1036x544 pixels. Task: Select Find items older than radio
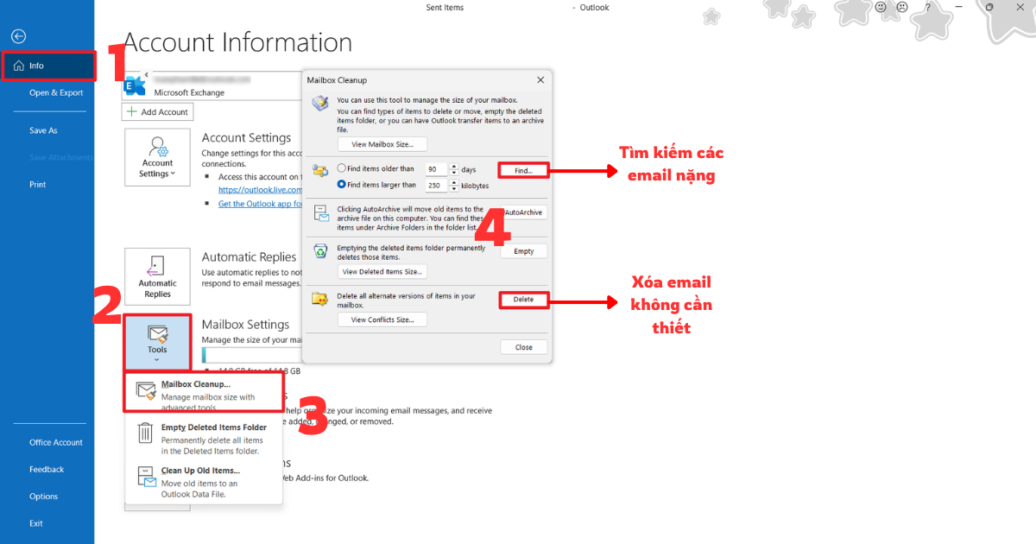341,169
